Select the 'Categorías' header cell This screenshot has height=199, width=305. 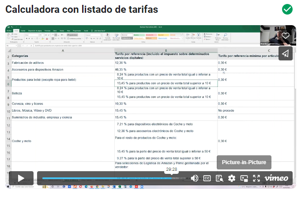tap(63, 56)
